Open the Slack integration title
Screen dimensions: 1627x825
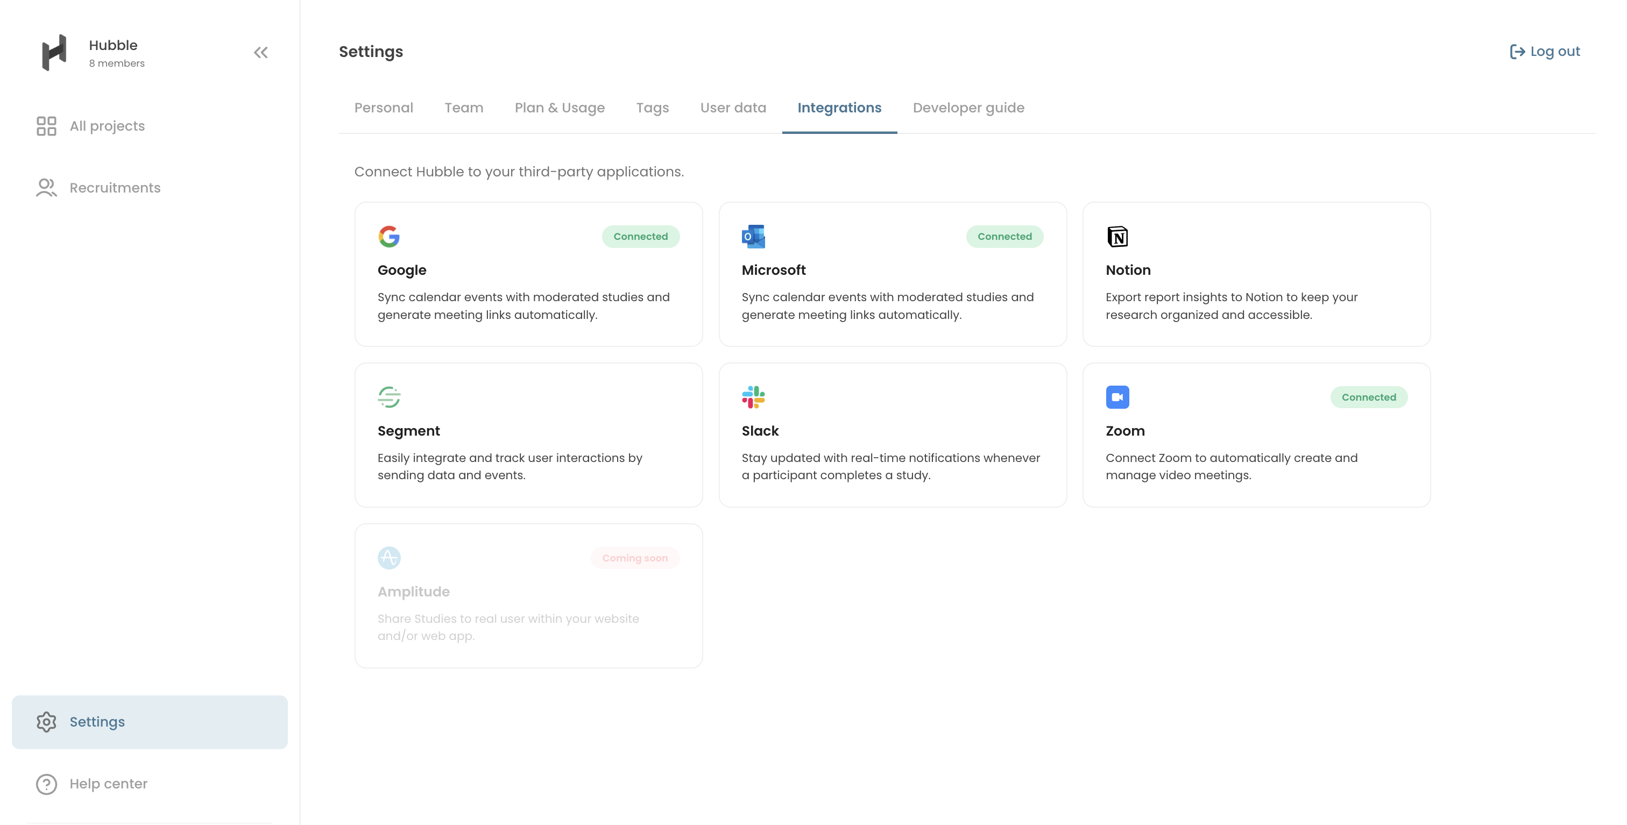click(x=760, y=431)
